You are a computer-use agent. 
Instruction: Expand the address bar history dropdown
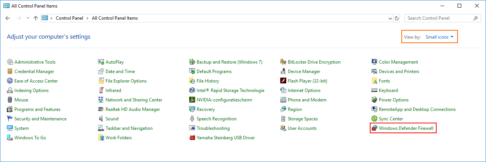pyautogui.click(x=390, y=18)
